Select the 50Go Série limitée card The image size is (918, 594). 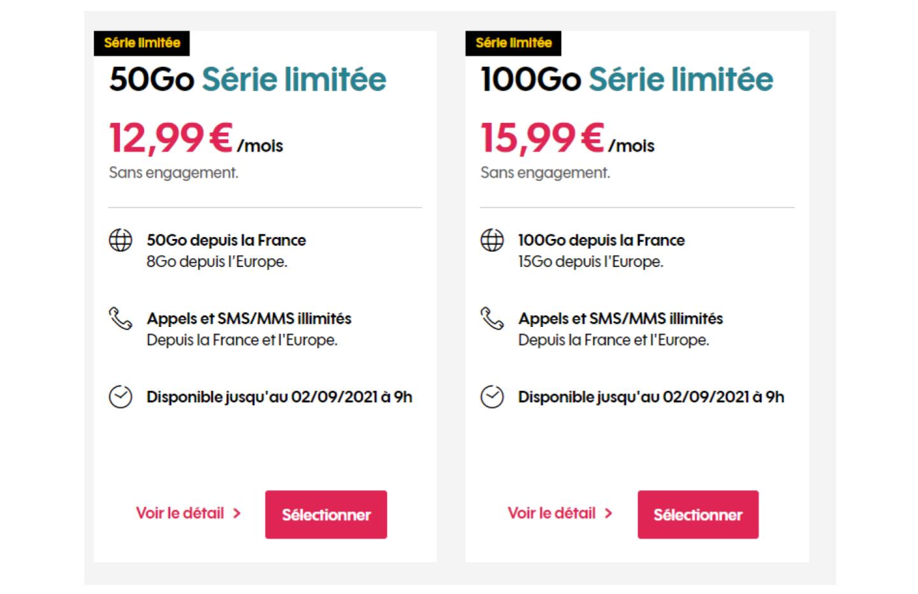click(x=265, y=293)
